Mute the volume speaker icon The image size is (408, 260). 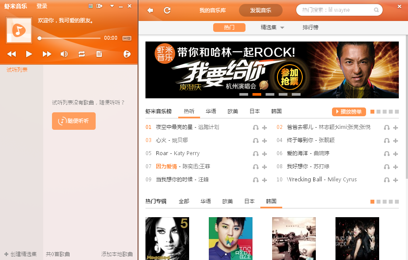64,54
